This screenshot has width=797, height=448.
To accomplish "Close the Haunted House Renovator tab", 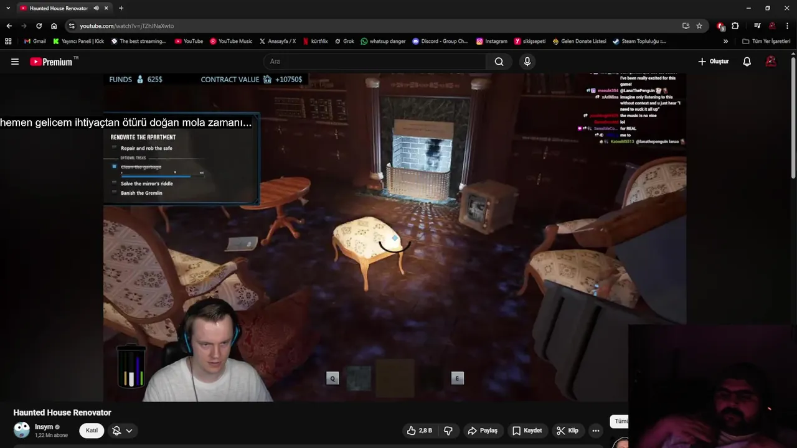I will (x=106, y=8).
